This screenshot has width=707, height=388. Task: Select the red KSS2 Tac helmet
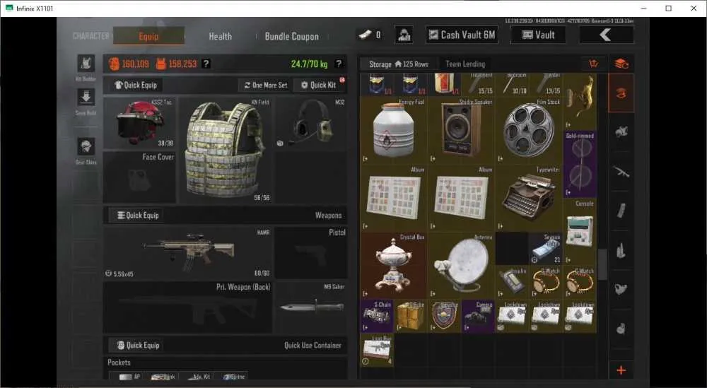point(140,122)
